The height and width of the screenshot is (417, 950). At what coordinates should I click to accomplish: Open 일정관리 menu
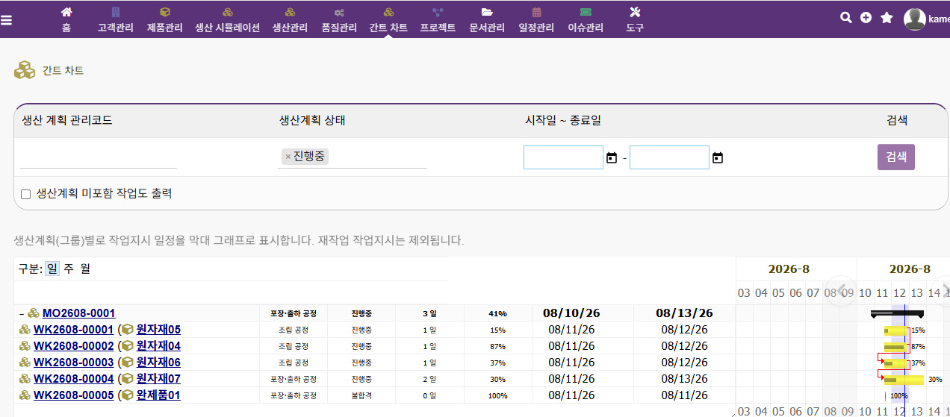pyautogui.click(x=536, y=20)
